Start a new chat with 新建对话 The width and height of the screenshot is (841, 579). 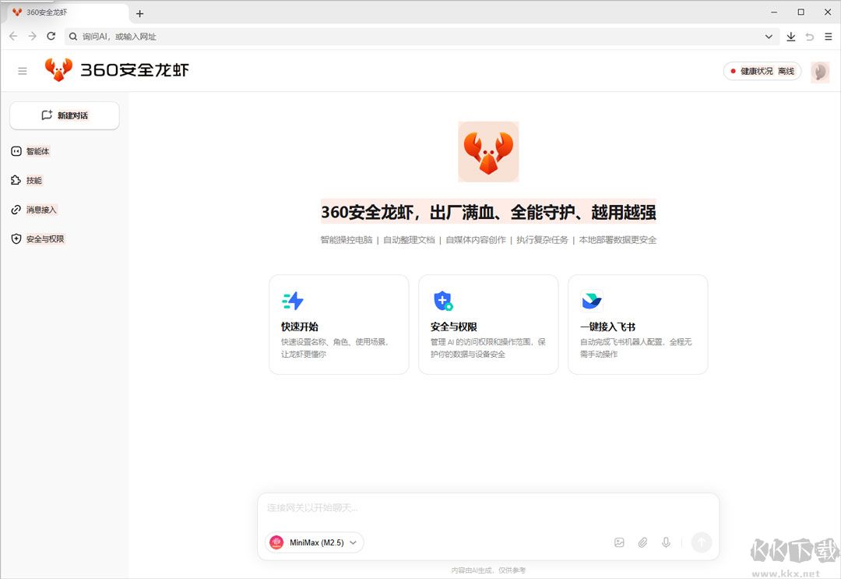coord(65,115)
